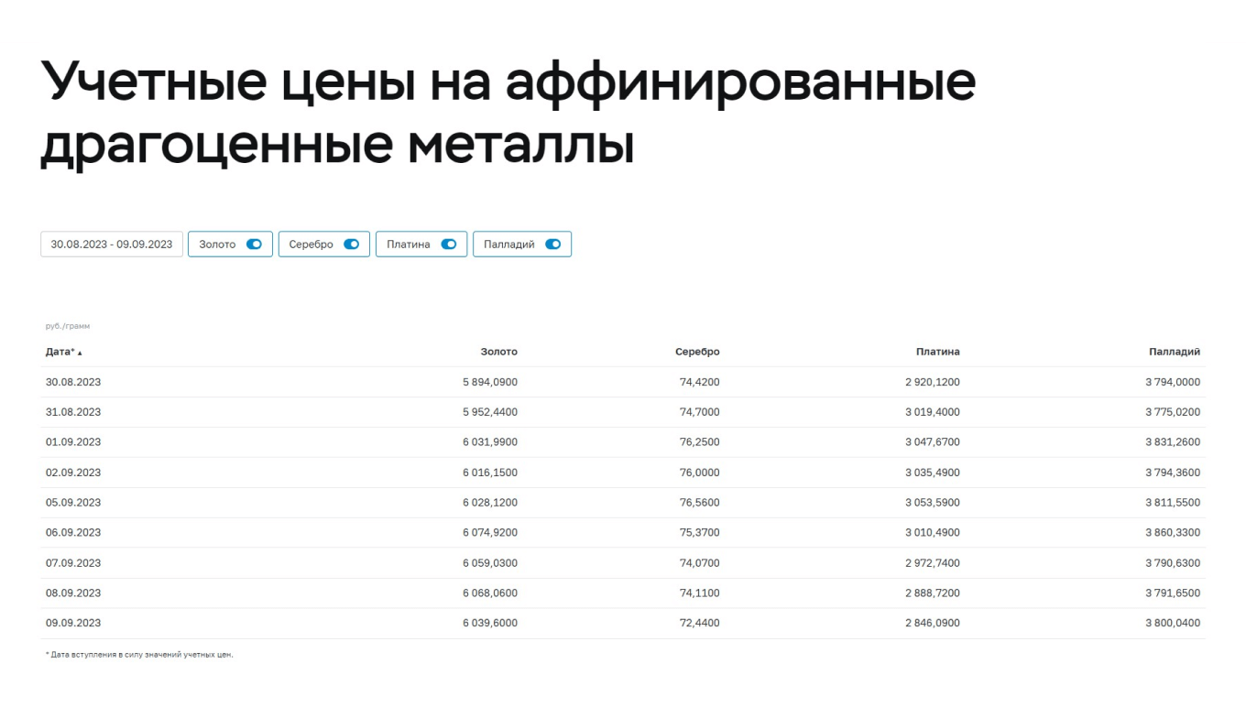Sort the table by Платина column

(936, 351)
